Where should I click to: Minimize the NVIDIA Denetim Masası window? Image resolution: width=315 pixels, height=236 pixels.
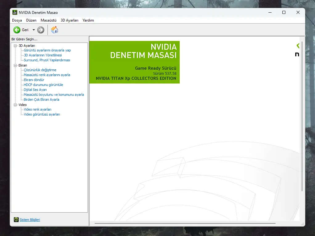(270, 12)
